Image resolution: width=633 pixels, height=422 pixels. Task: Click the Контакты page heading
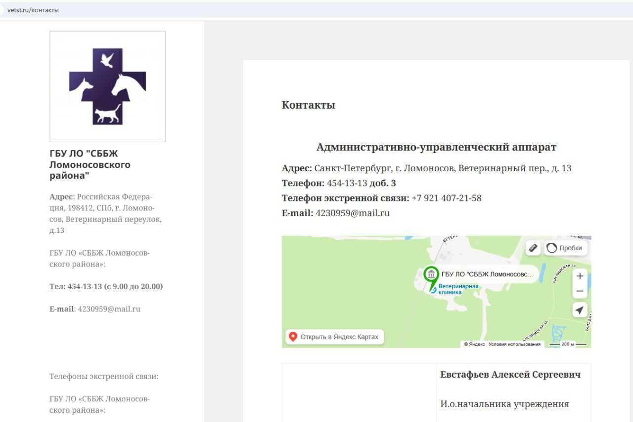pyautogui.click(x=309, y=105)
